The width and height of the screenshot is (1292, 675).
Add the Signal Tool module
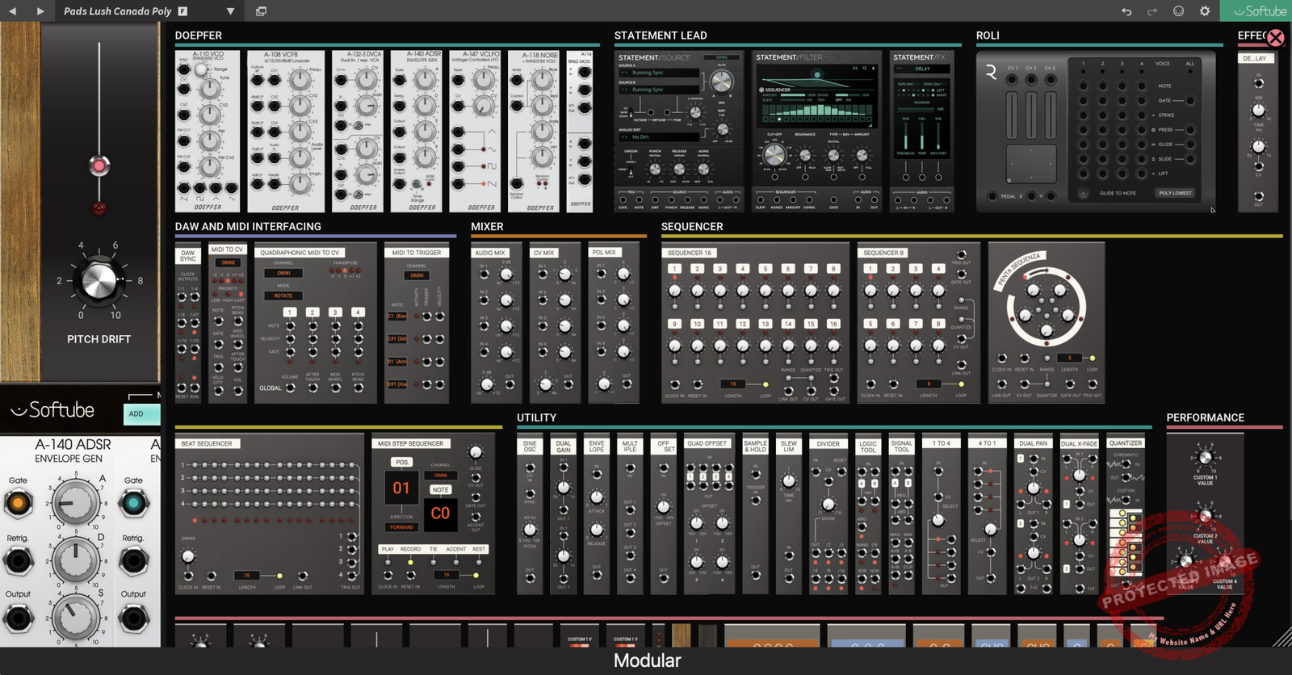click(x=901, y=514)
